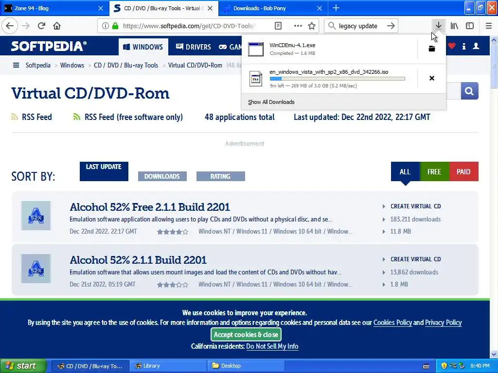Image resolution: width=498 pixels, height=373 pixels.
Task: Click the Firefox address bar URL
Action: (189, 26)
